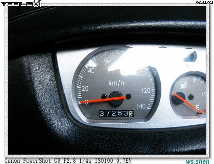Click the headlight indicator icon

[x=190, y=66]
